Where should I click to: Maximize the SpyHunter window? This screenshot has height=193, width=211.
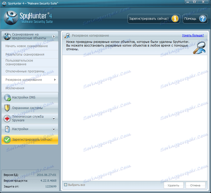pyautogui.click(x=194, y=2)
